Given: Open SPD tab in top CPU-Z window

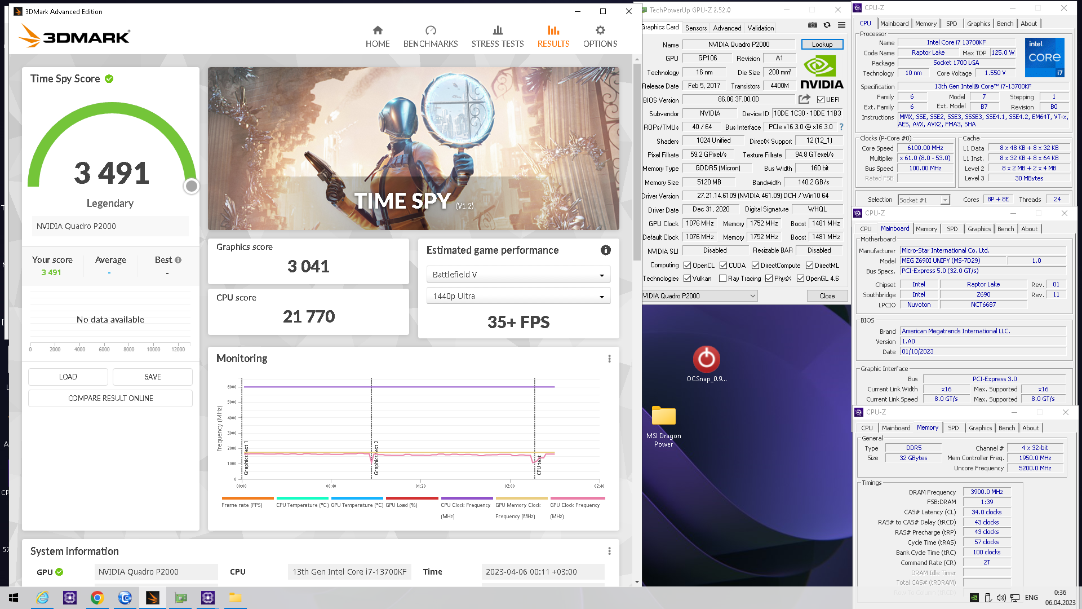Looking at the screenshot, I should 951,24.
